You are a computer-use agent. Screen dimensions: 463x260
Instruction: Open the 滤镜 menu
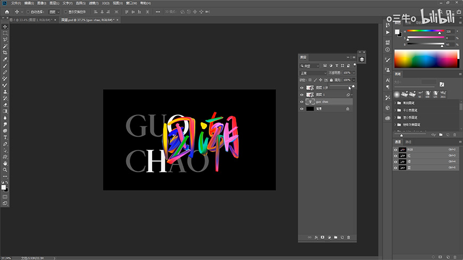pyautogui.click(x=94, y=3)
